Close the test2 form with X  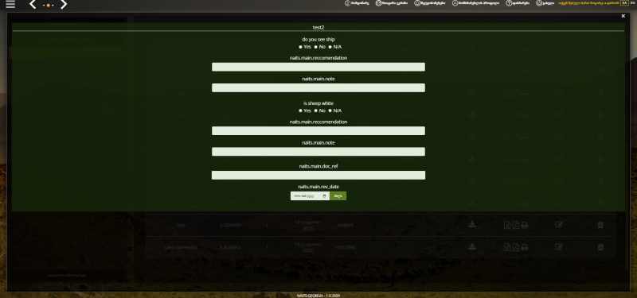pos(623,16)
